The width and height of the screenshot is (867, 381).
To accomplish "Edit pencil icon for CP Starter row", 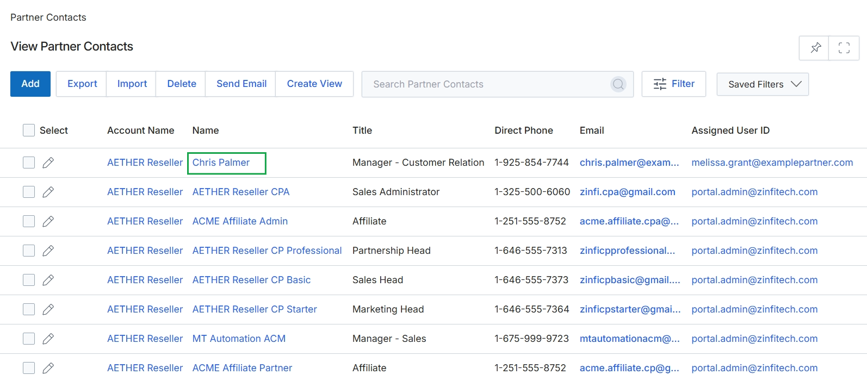I will pyautogui.click(x=48, y=309).
